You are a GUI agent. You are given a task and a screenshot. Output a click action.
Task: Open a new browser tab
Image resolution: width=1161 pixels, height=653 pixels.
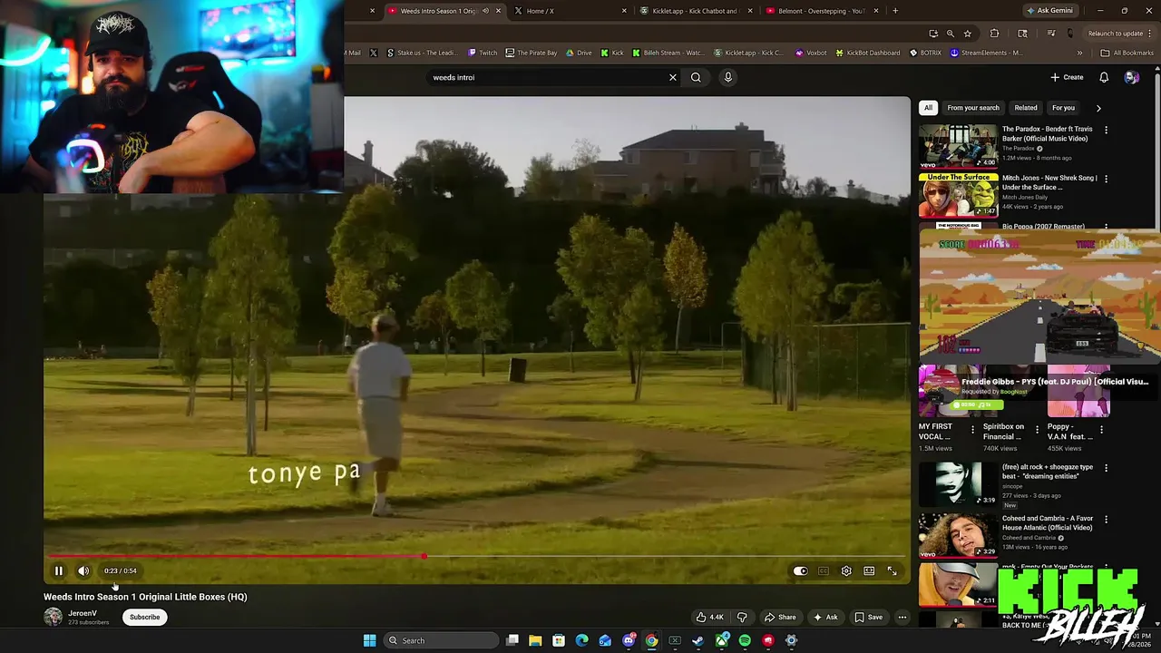(x=895, y=11)
